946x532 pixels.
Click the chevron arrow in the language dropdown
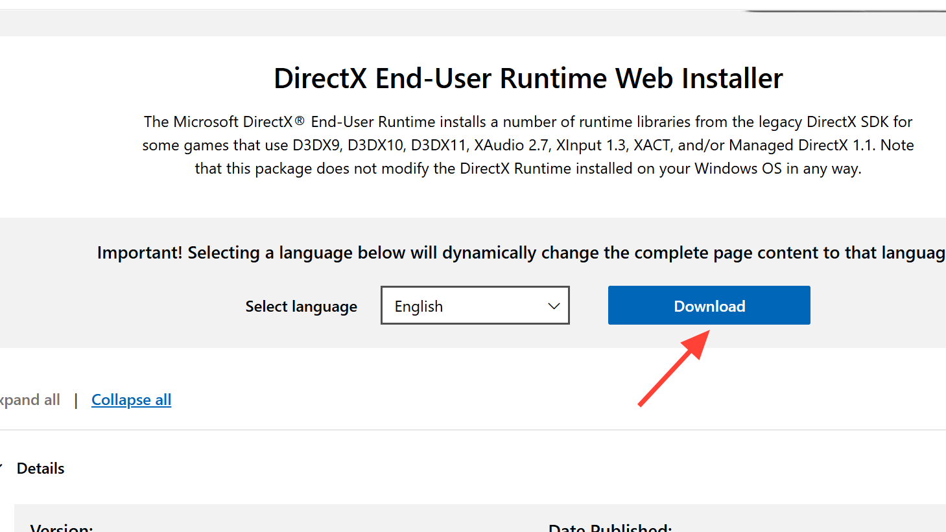(x=554, y=306)
